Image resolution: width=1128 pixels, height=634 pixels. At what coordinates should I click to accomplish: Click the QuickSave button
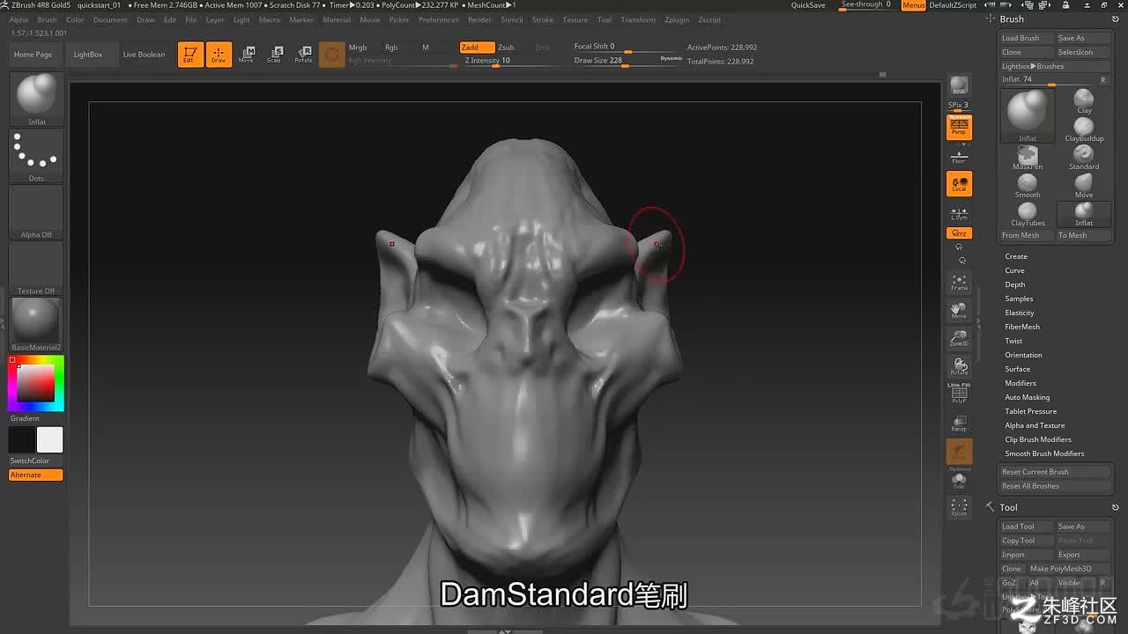point(808,5)
